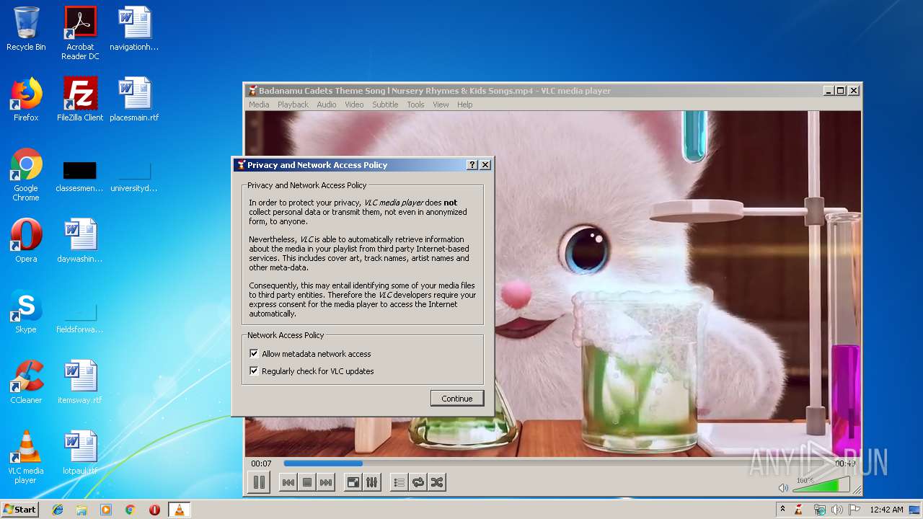The height and width of the screenshot is (519, 923).
Task: Open Windows Explorer folder in taskbar
Action: pyautogui.click(x=81, y=510)
